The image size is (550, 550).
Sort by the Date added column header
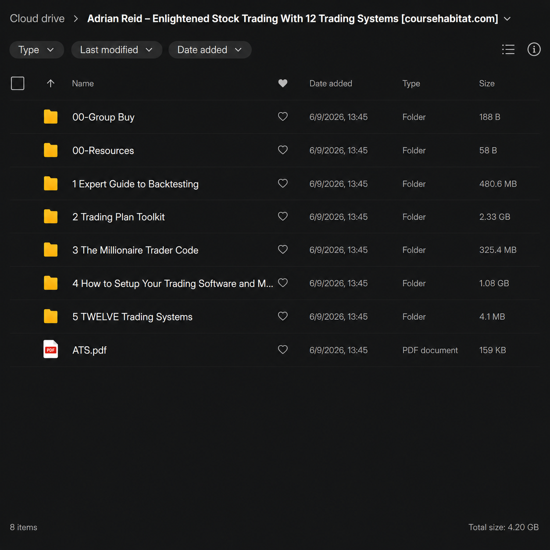tap(331, 83)
